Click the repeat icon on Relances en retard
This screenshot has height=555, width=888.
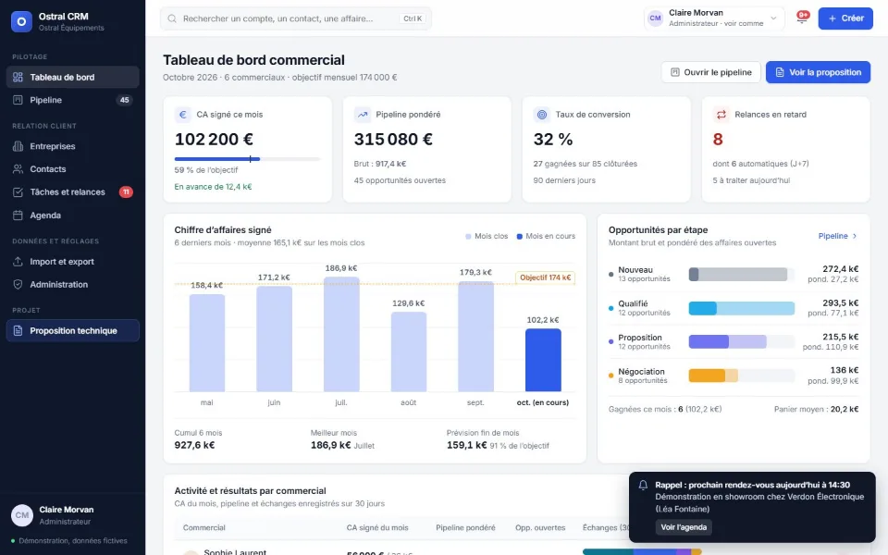[x=721, y=115]
